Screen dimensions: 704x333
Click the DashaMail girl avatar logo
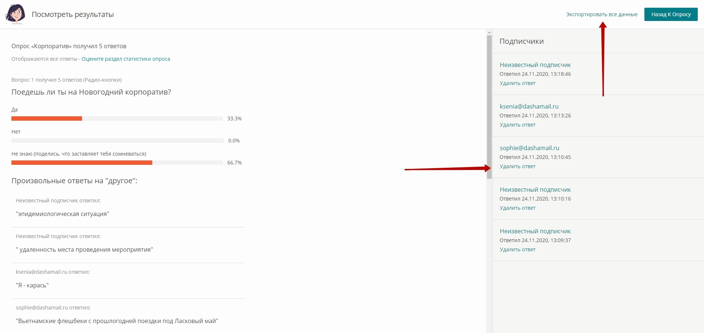pyautogui.click(x=15, y=14)
